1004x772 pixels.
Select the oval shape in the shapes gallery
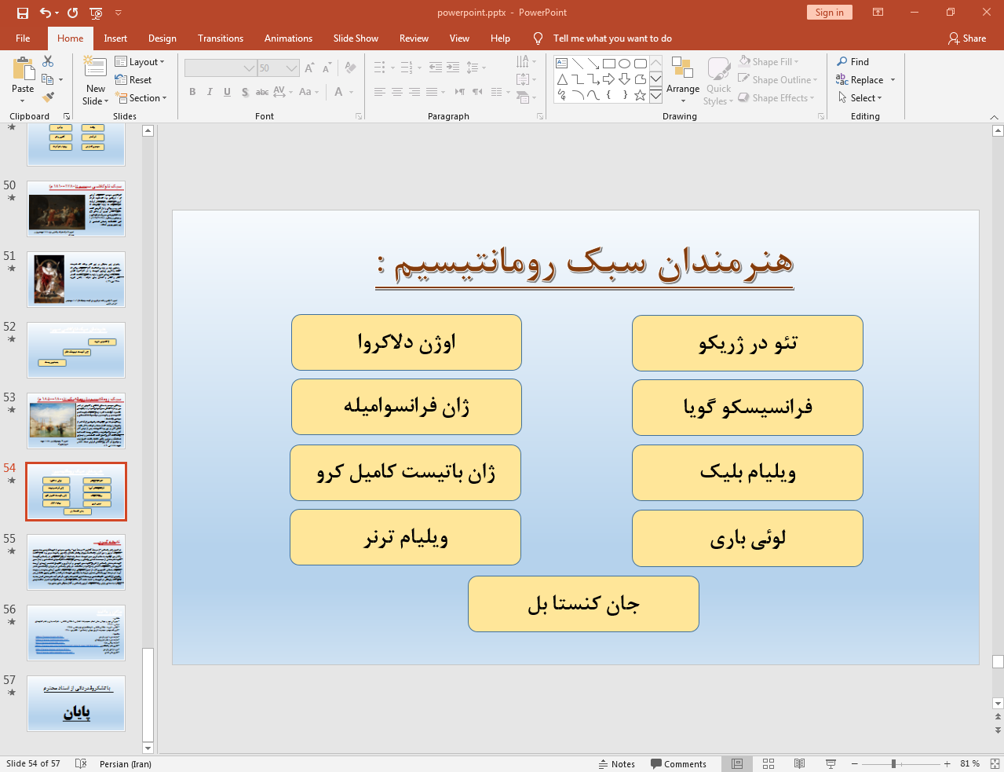pos(624,64)
